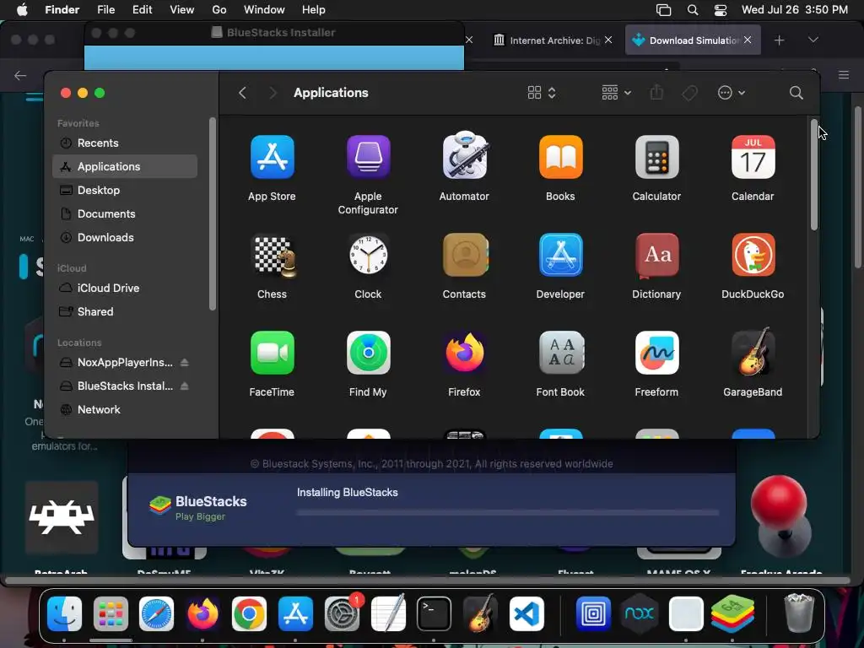Select the Chess application
The image size is (864, 648).
274,256
